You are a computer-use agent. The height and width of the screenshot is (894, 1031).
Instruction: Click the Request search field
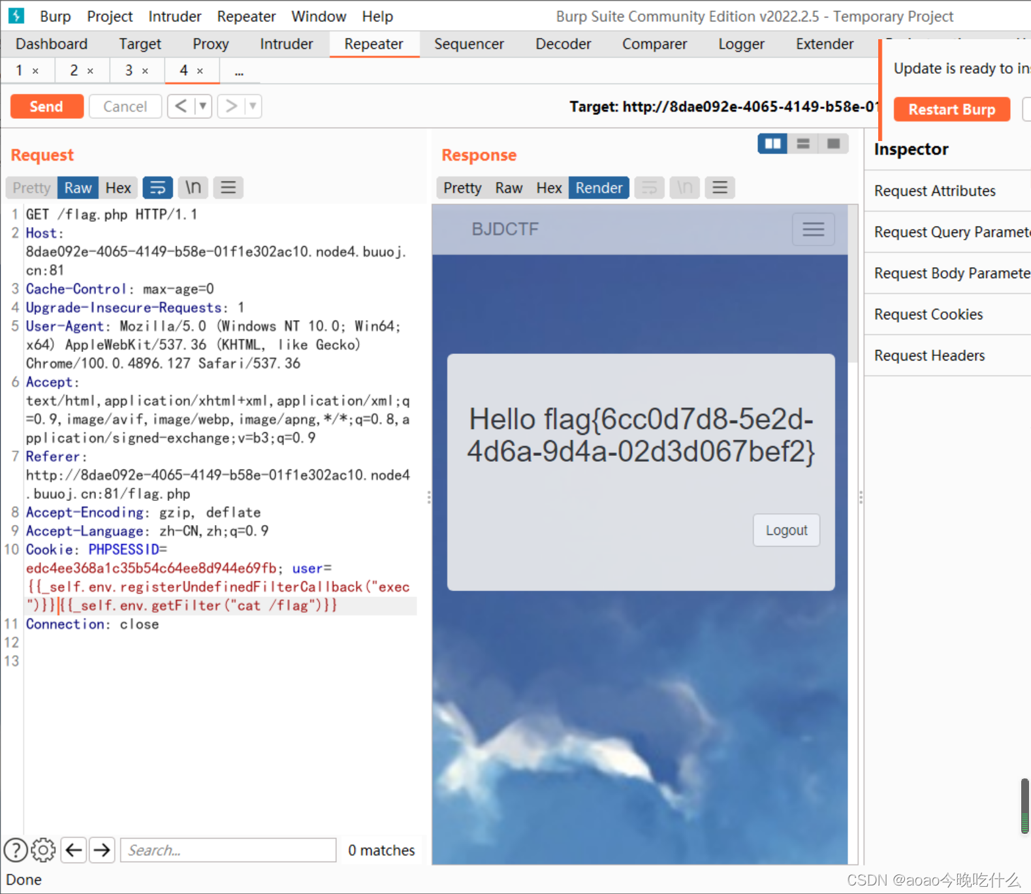229,850
